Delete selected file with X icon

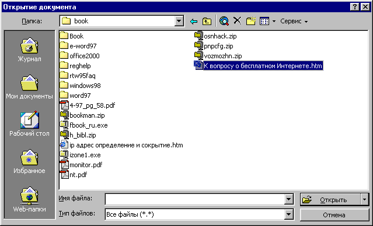237,21
